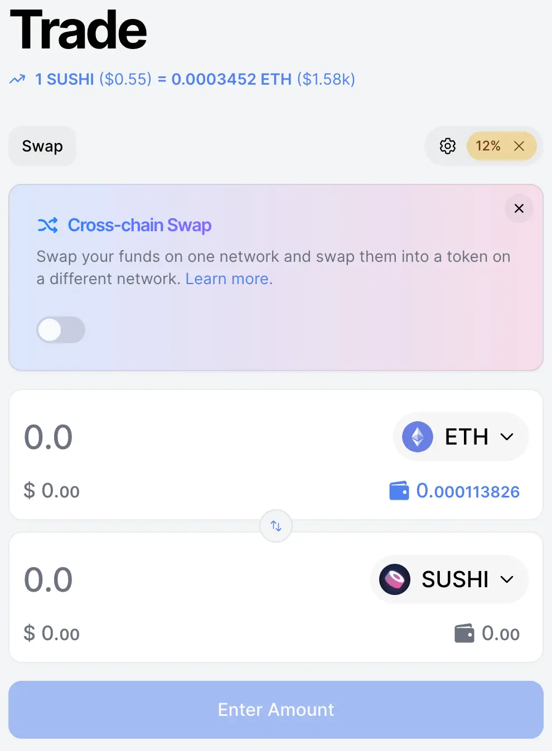Image resolution: width=552 pixels, height=751 pixels.
Task: Expand the SUSHI token dropdown chevron
Action: coord(507,579)
